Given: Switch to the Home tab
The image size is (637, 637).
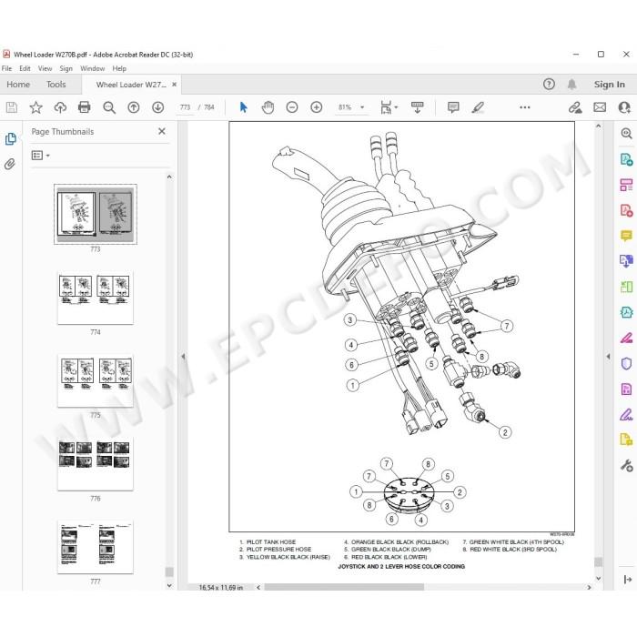Looking at the screenshot, I should (18, 84).
